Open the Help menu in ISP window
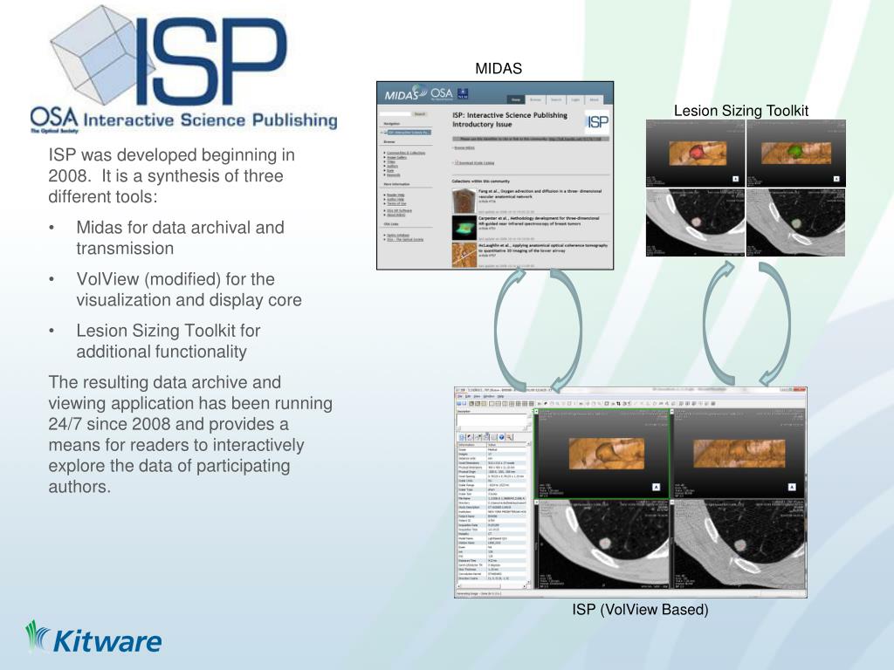The height and width of the screenshot is (670, 894). pos(500,396)
